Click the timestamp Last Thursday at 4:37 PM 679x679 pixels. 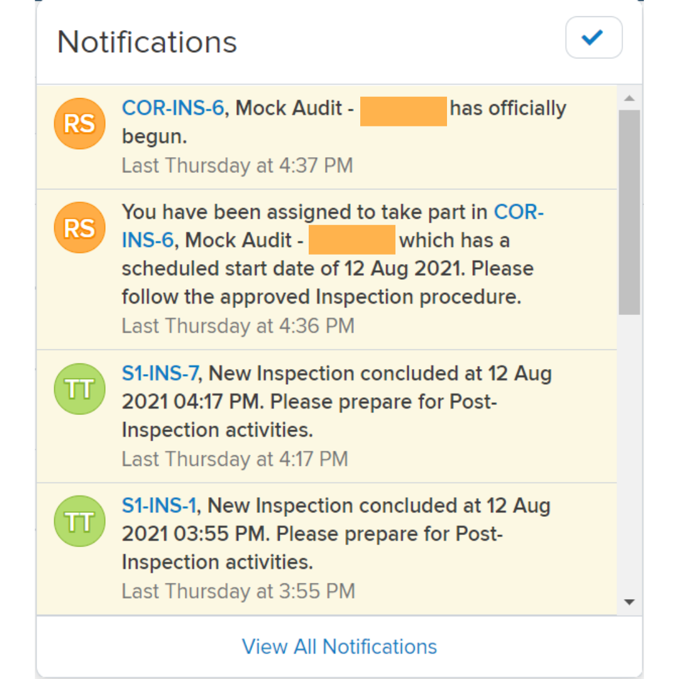[x=237, y=165]
